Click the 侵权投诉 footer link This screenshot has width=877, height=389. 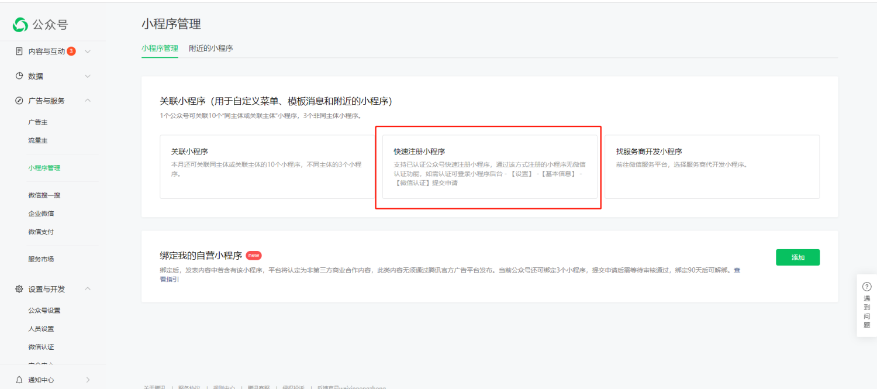pyautogui.click(x=295, y=387)
